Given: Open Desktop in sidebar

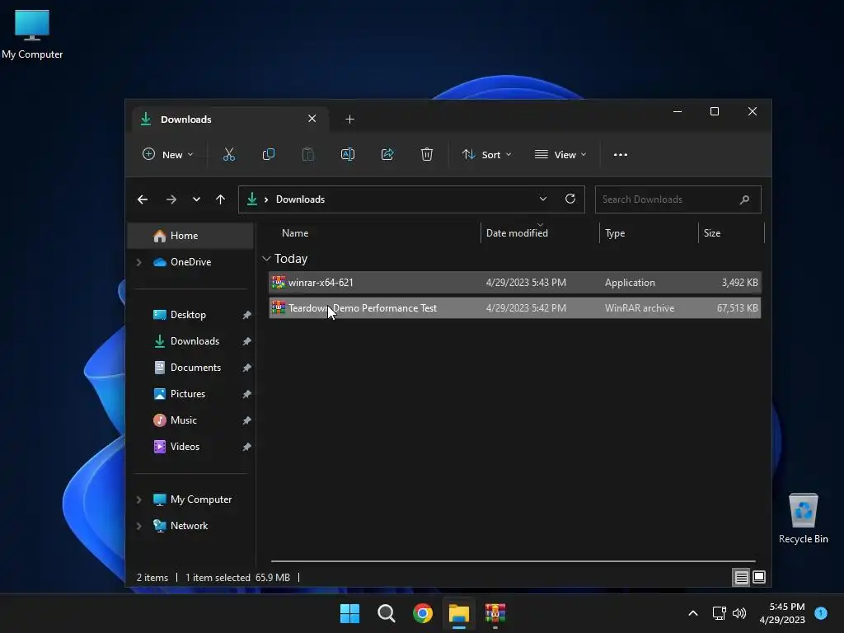Looking at the screenshot, I should (x=187, y=315).
